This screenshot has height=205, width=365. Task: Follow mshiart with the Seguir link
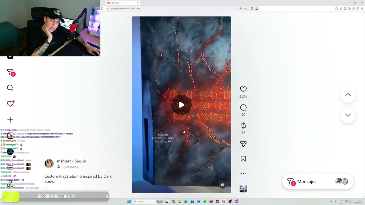pos(80,161)
